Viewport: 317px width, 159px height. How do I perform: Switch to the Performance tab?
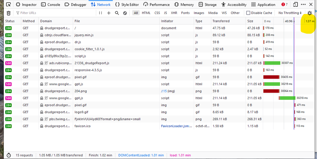click(x=156, y=4)
